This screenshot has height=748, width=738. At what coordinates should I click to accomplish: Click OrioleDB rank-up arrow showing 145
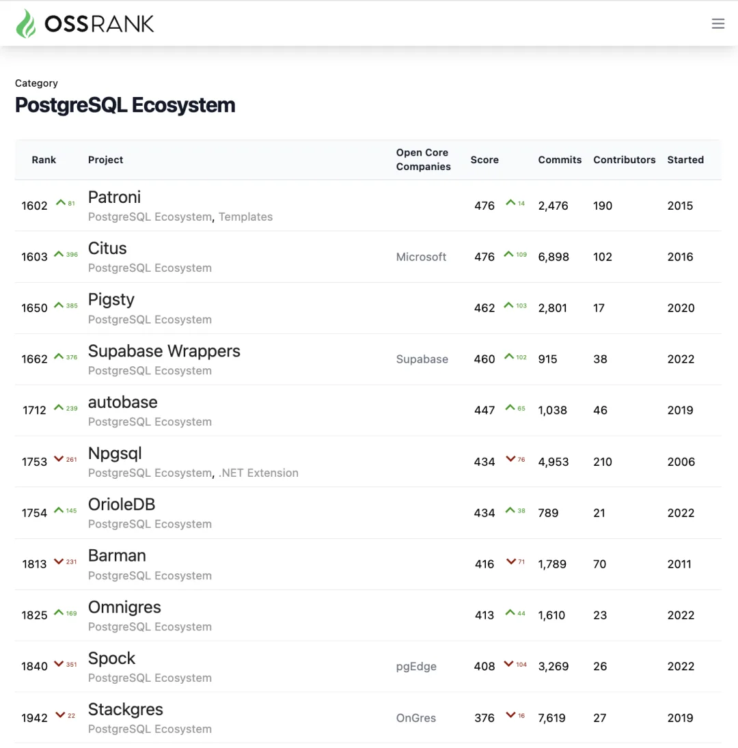coord(59,510)
